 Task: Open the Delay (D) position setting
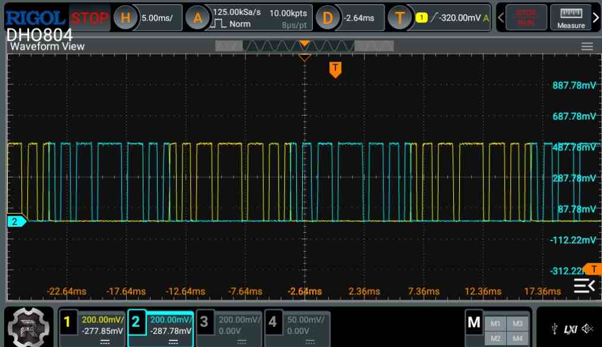point(327,18)
